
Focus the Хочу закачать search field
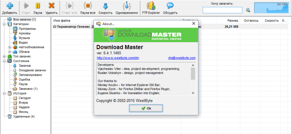tap(222, 10)
